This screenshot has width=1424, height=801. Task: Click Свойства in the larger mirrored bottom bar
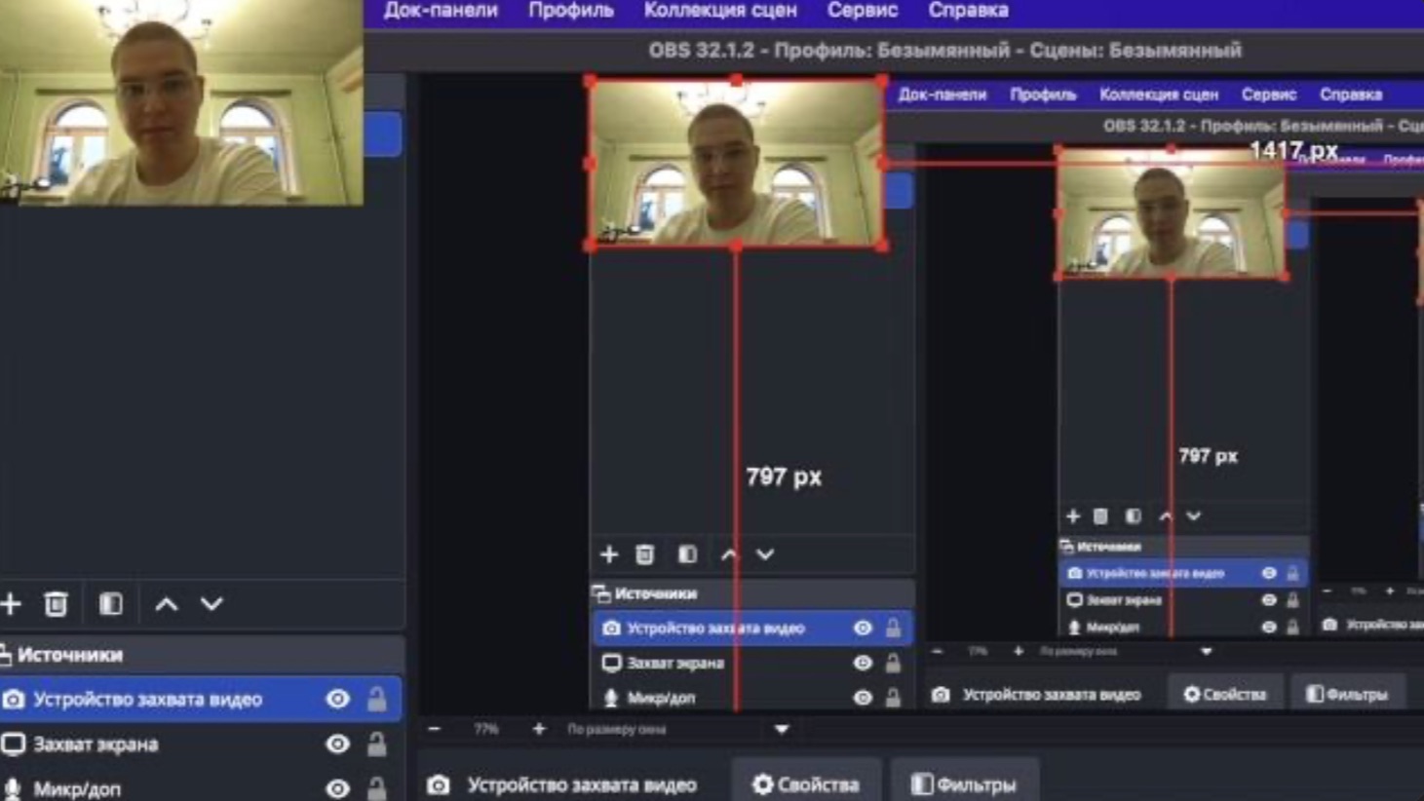1225,694
